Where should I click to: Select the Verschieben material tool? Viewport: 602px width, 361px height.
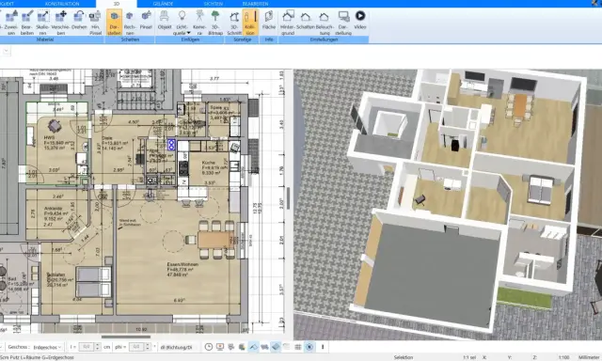(x=60, y=23)
